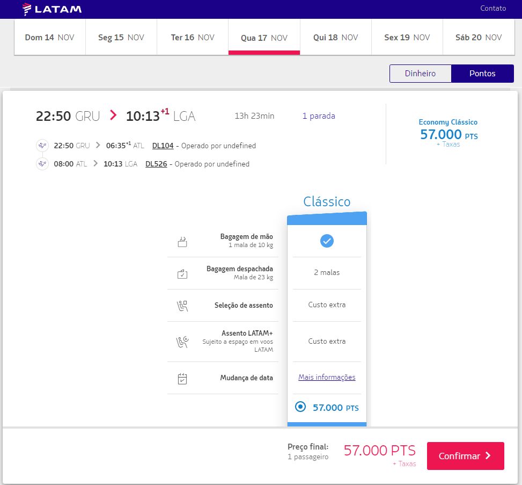
Task: Open flight DL526 details
Action: 156,164
